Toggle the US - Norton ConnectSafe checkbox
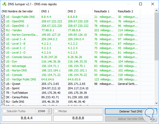This screenshot has height=124, width=159. pyautogui.click(x=3, y=35)
